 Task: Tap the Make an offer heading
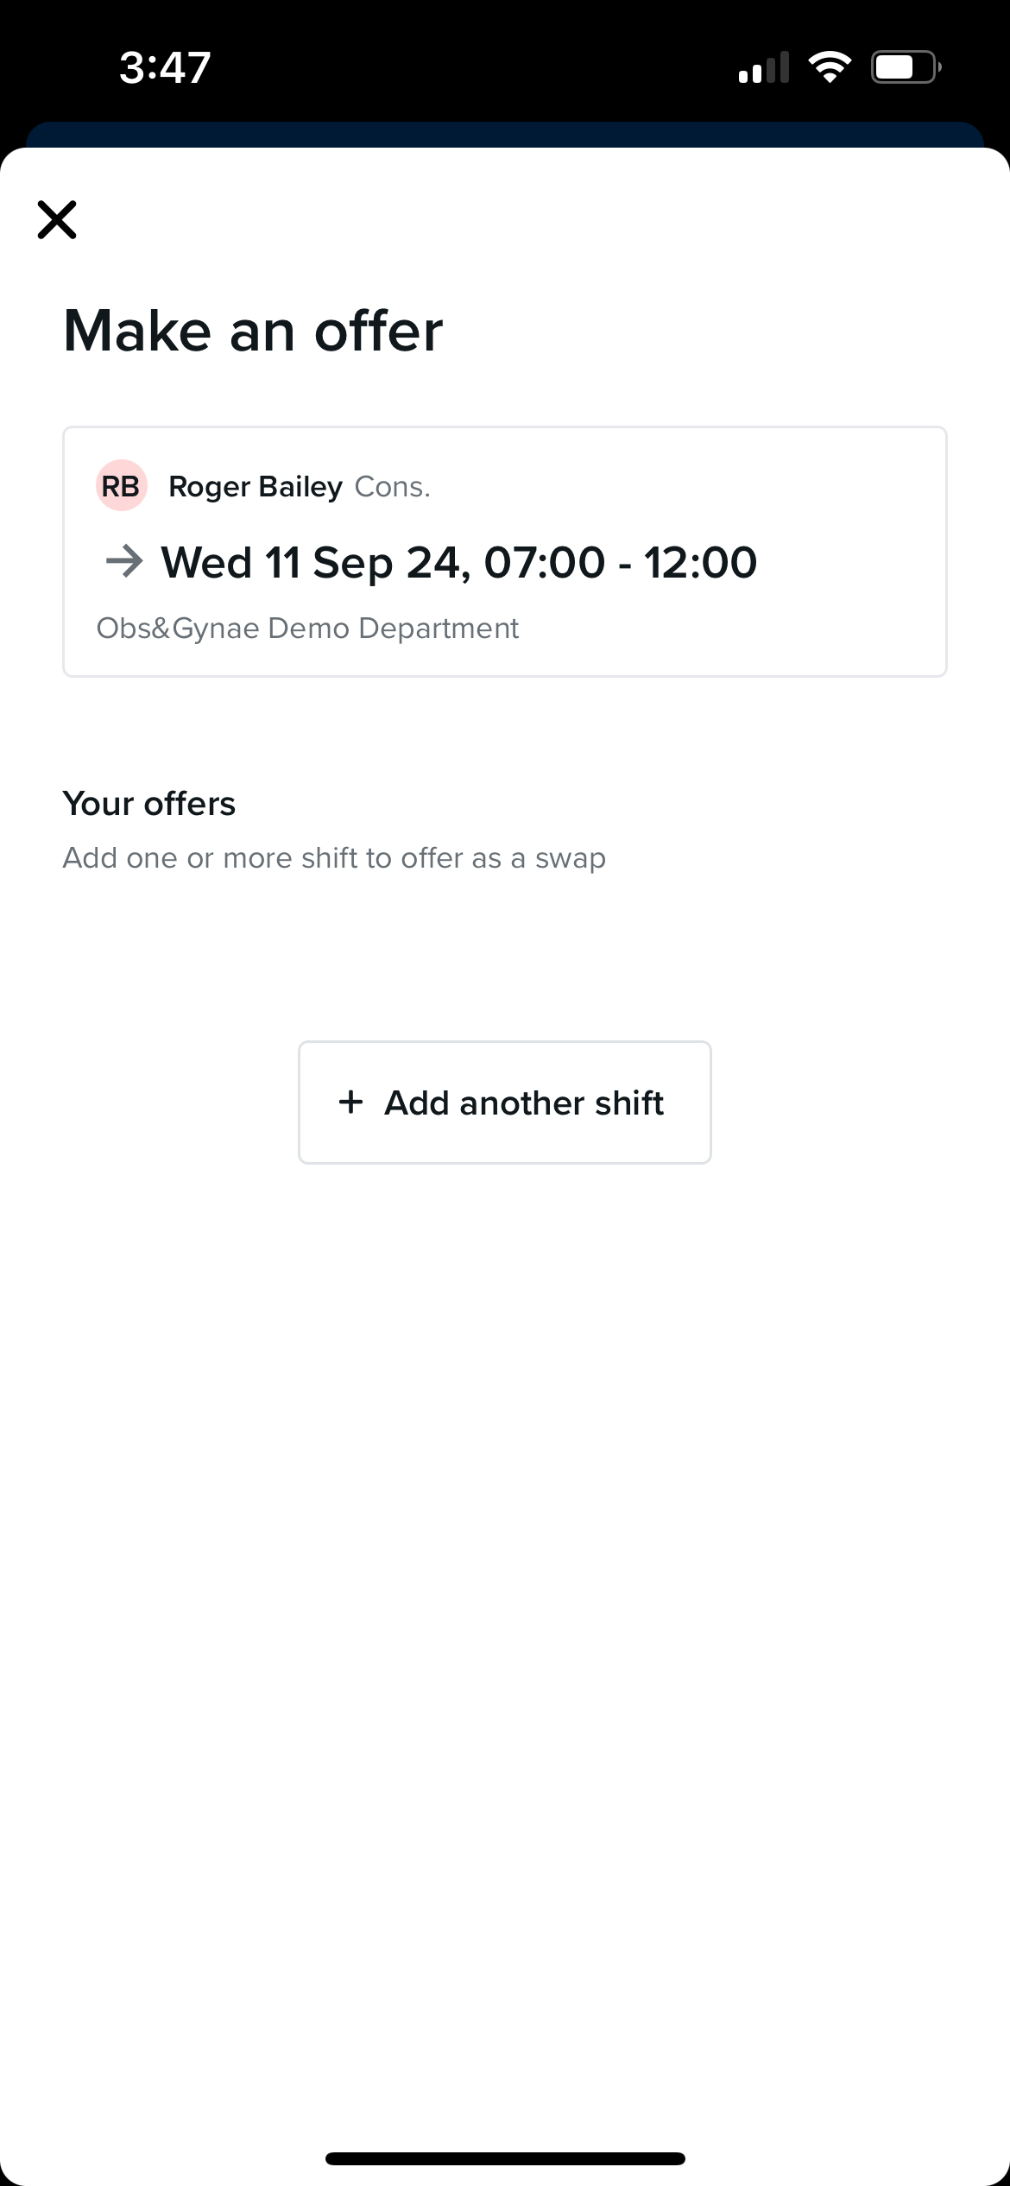click(253, 331)
